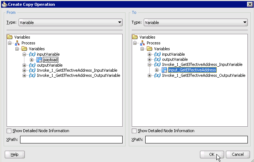The width and height of the screenshot is (254, 162).
Task: Select Process label in To tree
Action: coord(154,43)
